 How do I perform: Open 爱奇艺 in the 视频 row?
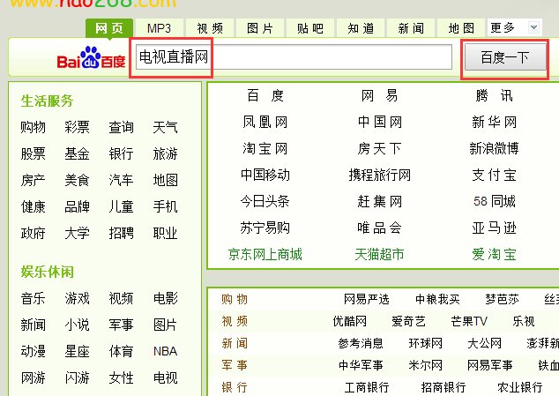[x=408, y=321]
